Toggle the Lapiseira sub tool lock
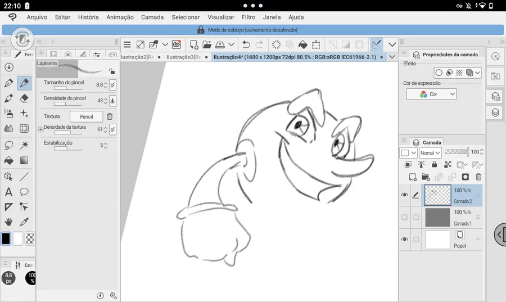Screen dimensions: 506x302 pyautogui.click(x=112, y=71)
